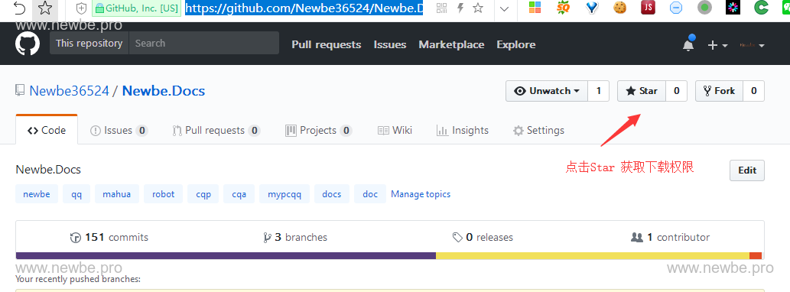
Task: Open 1 contributor page
Action: 670,237
